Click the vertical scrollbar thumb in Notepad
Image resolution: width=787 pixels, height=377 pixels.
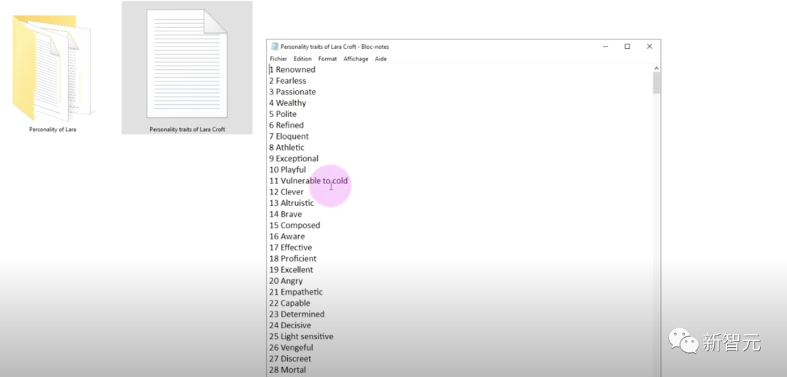pyautogui.click(x=657, y=83)
